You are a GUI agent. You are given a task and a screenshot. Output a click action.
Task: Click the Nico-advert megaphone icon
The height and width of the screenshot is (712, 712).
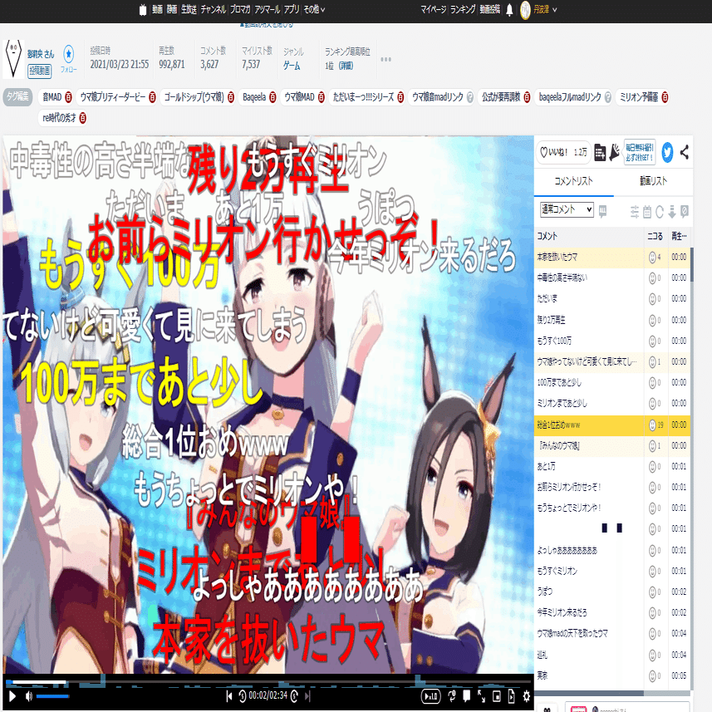614,152
